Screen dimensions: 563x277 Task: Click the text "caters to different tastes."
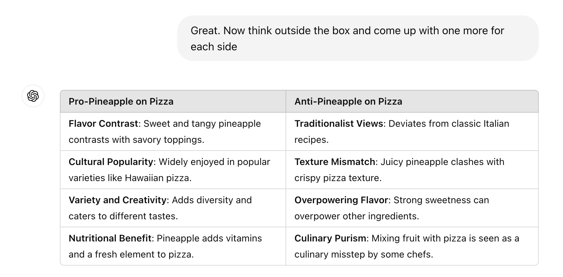coord(123,216)
